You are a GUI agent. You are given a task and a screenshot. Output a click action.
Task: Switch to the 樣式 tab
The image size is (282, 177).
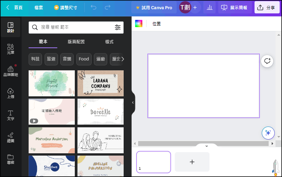coord(109,42)
